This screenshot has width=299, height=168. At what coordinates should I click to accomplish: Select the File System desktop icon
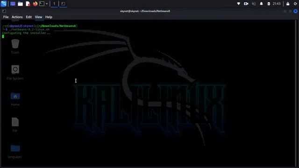coord(15,73)
